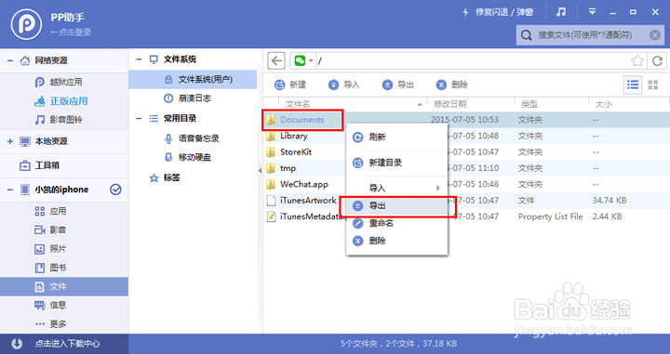Collapse the 常用目录 tree node
670x354 pixels.
(139, 119)
